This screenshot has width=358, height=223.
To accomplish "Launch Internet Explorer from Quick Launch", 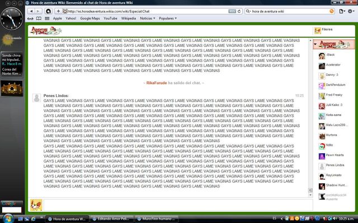I will click(x=34, y=219).
